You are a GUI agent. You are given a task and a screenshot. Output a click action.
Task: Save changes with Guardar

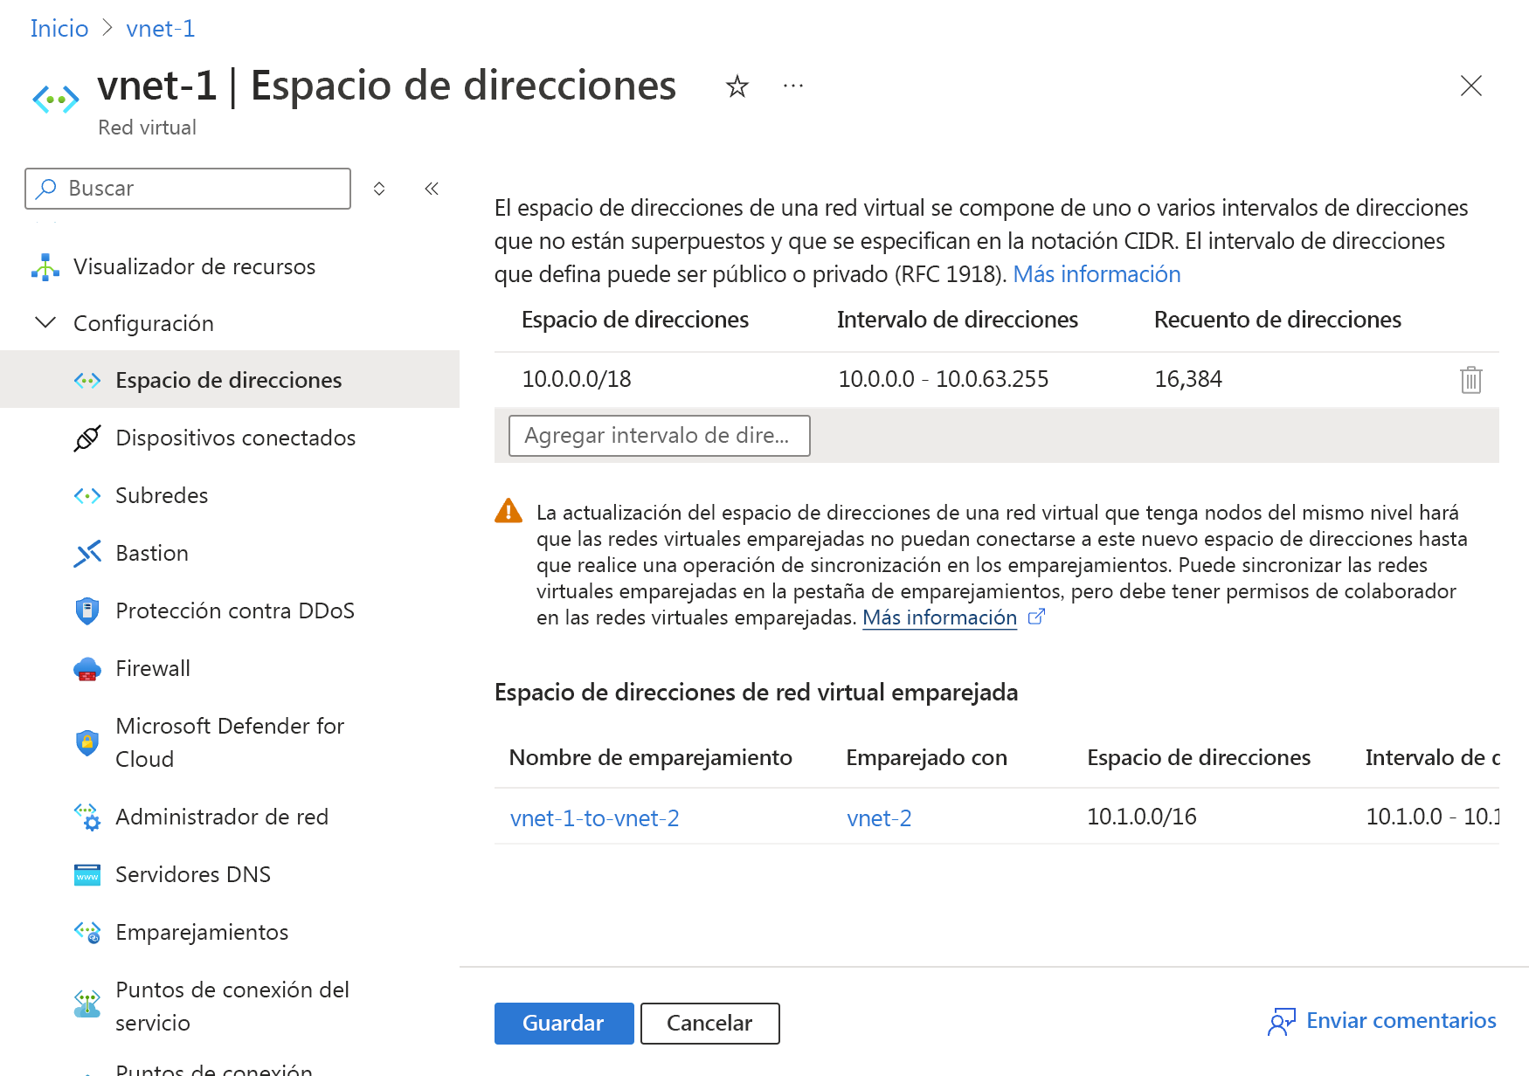[x=564, y=1023]
